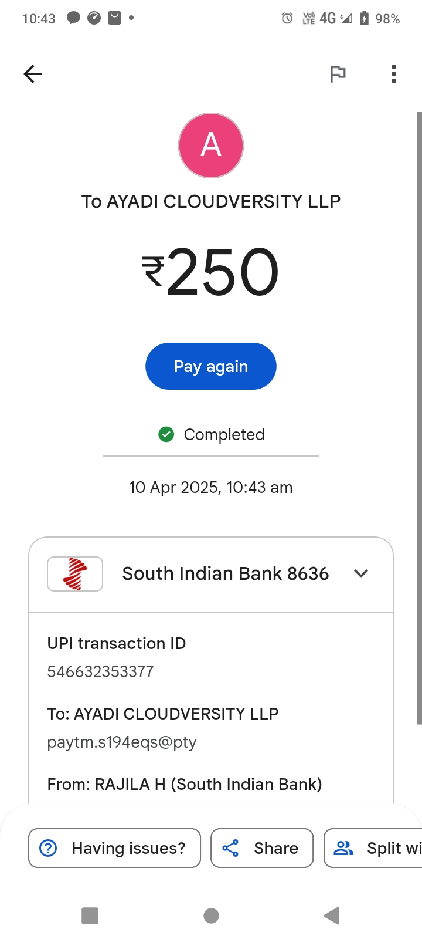Tap the Split with friends people icon

[x=343, y=848]
